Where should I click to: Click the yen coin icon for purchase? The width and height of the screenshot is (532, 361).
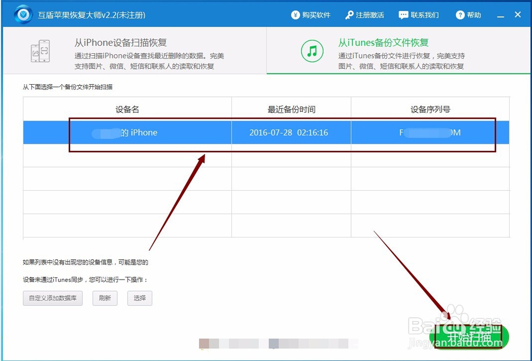pyautogui.click(x=295, y=15)
